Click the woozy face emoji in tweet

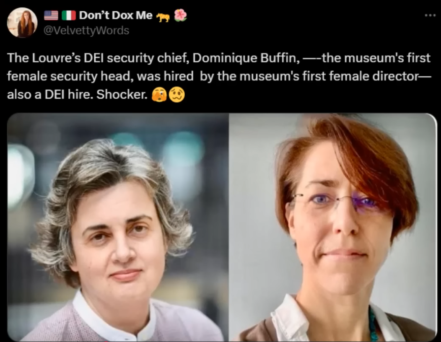[x=176, y=95]
